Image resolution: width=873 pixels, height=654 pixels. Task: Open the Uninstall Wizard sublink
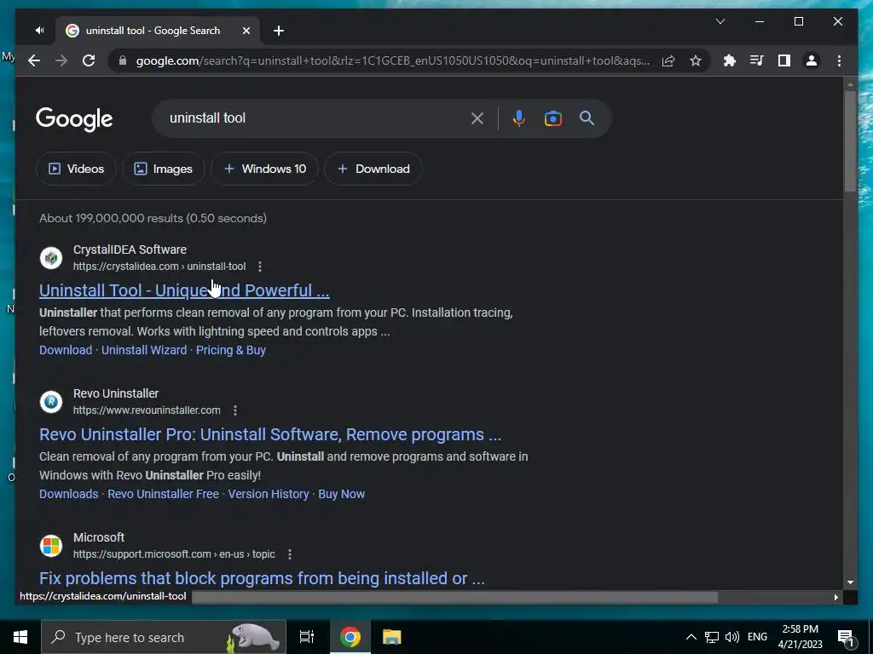click(144, 350)
